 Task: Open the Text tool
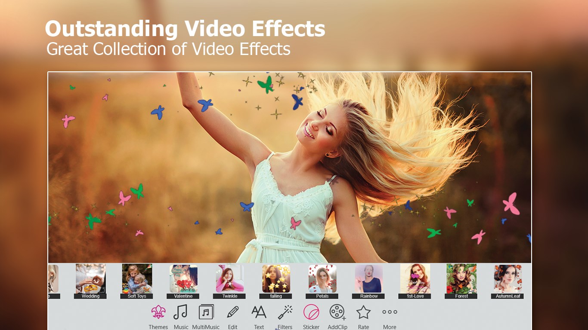click(259, 312)
